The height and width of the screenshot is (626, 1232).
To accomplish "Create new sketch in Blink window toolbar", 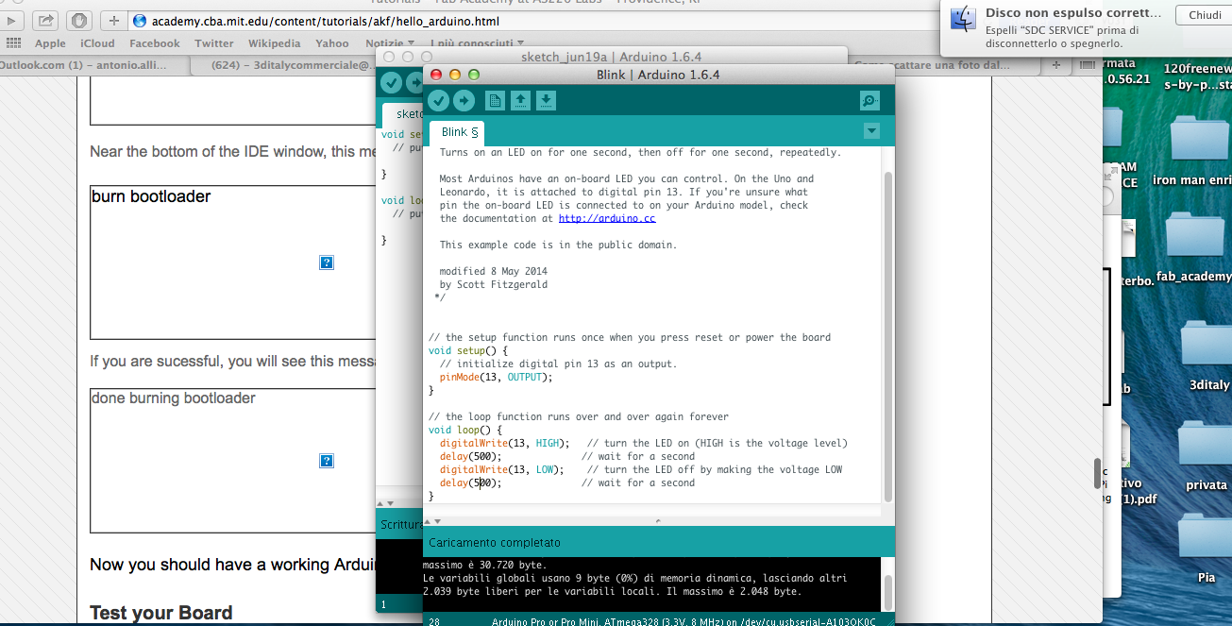I will pos(495,101).
